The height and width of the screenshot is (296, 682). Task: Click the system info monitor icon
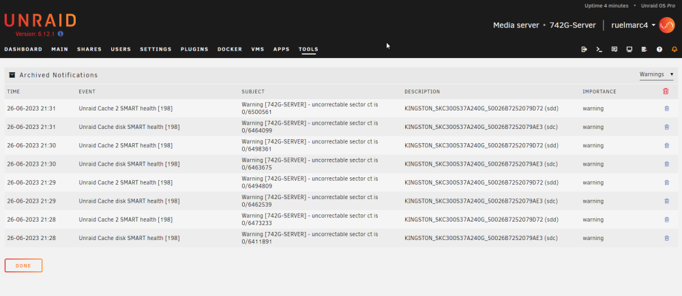point(629,50)
